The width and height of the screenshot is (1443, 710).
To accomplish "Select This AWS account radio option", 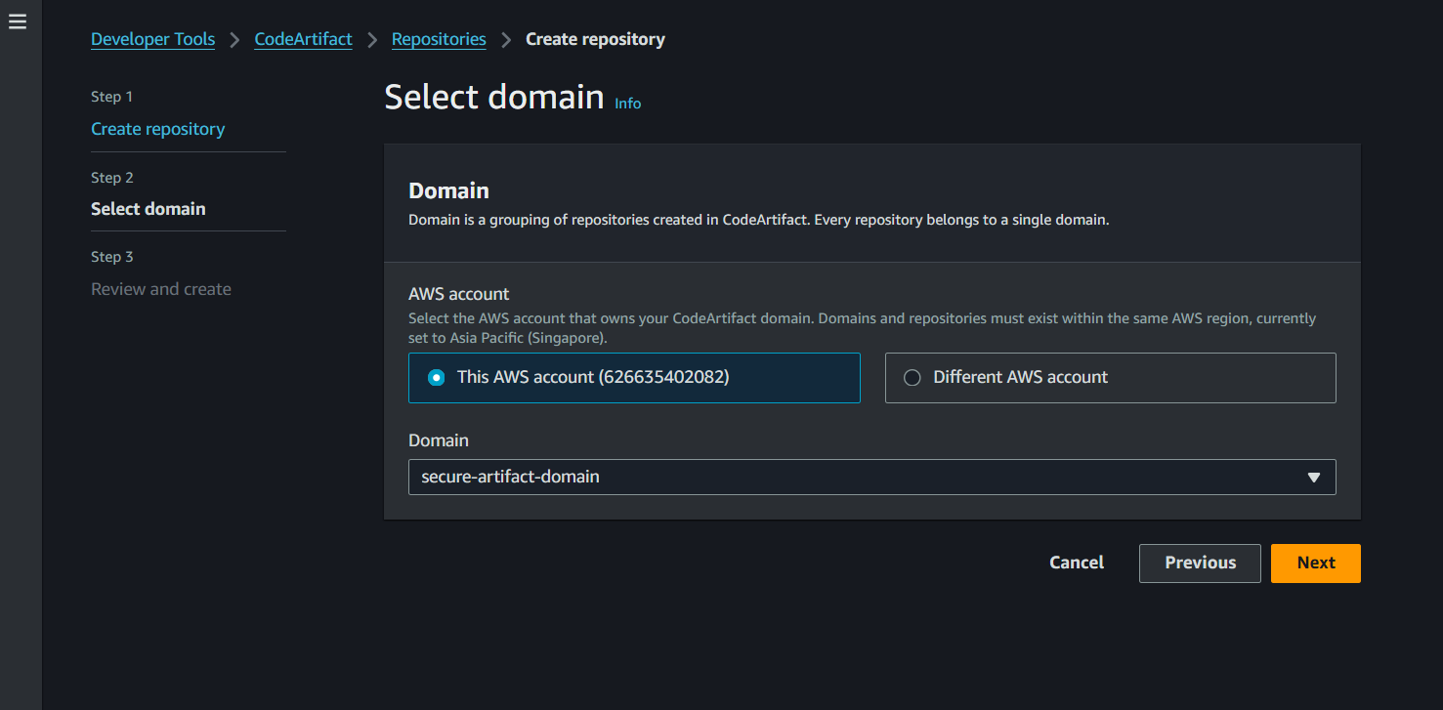I will [x=634, y=378].
